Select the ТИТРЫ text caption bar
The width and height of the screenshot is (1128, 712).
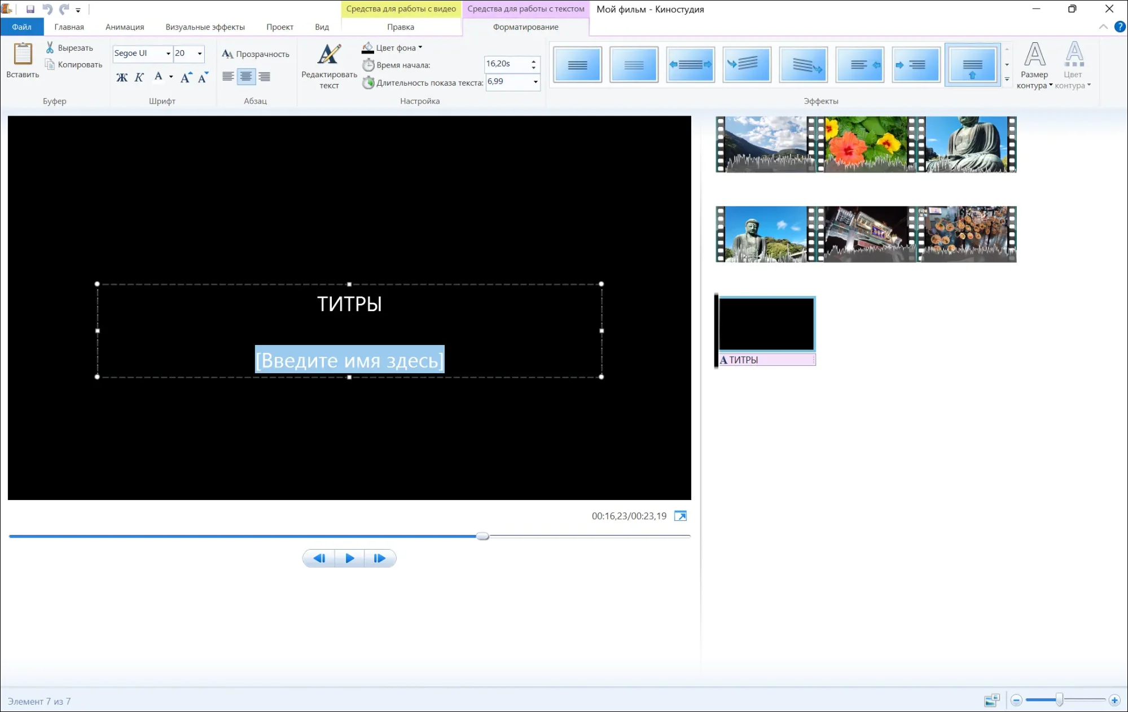click(767, 360)
